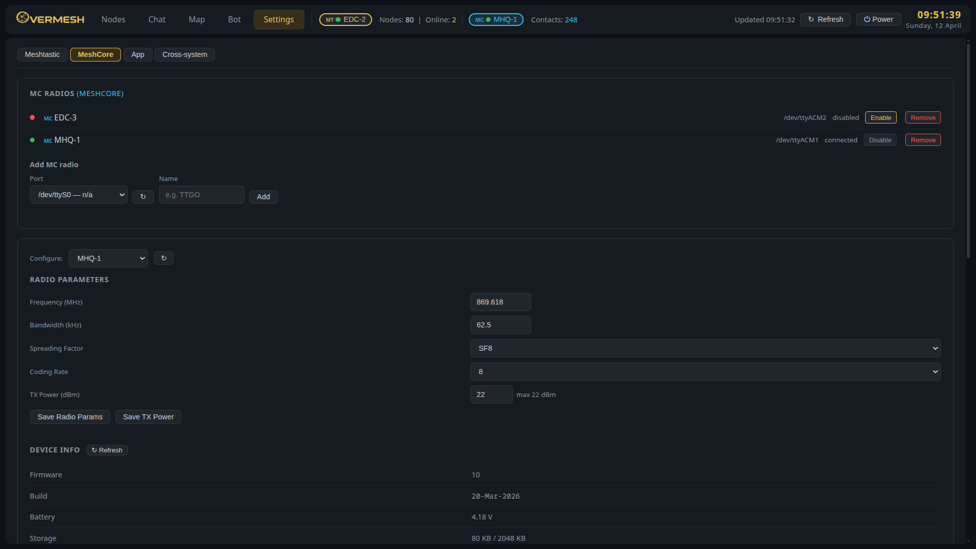This screenshot has height=549, width=976.
Task: Click the port list refresh icon button
Action: pyautogui.click(x=143, y=197)
